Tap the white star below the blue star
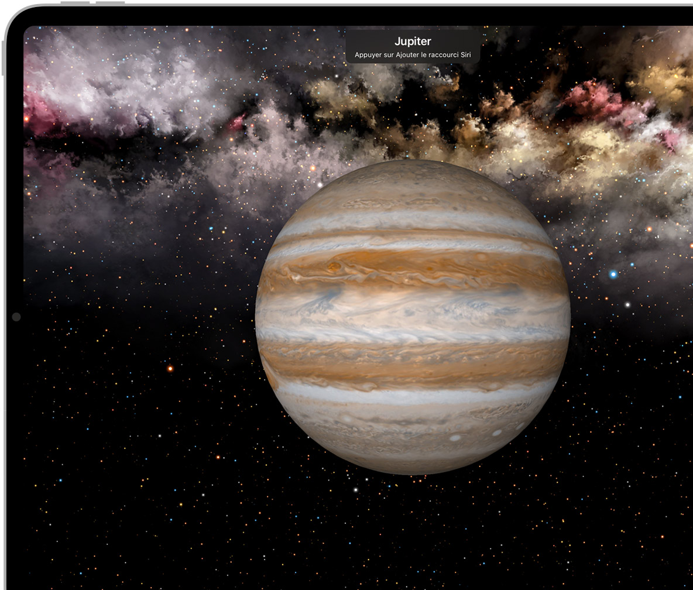 (x=627, y=304)
